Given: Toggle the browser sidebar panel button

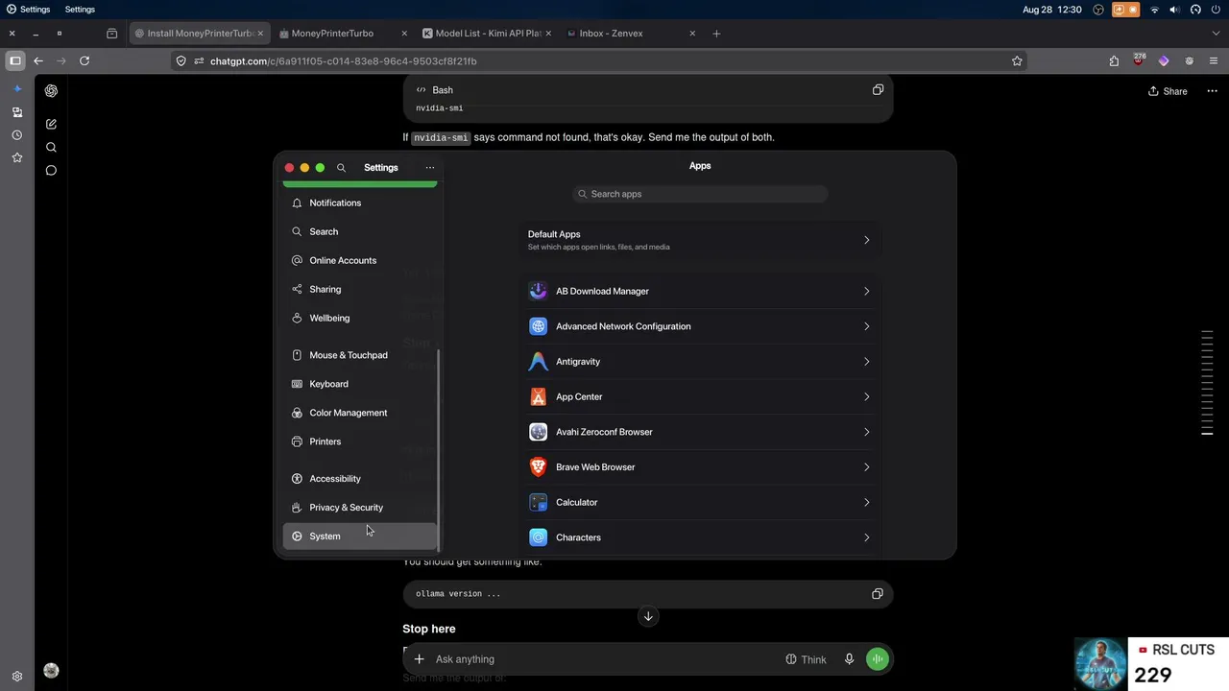Looking at the screenshot, I should [15, 60].
